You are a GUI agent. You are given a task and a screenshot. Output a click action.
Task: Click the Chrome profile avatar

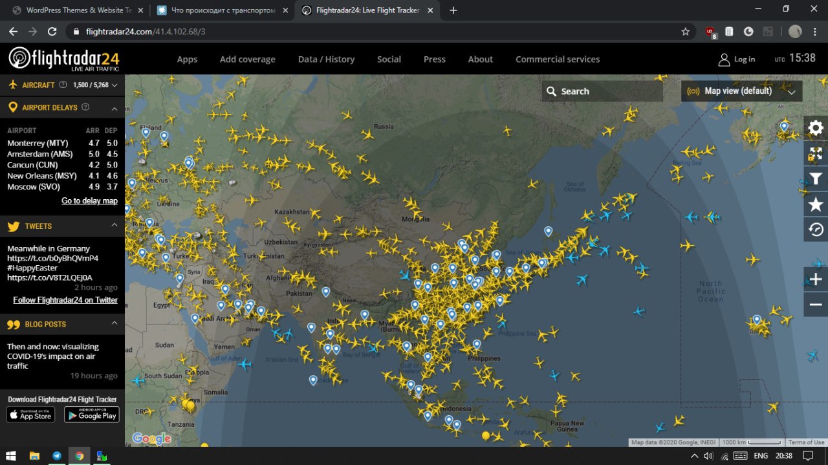[x=795, y=31]
